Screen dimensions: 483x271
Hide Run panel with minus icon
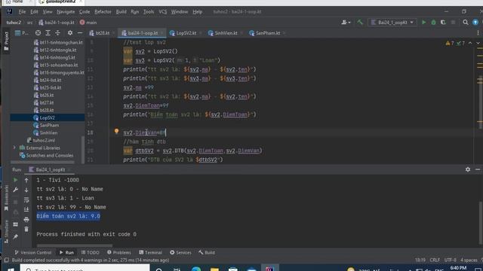click(x=478, y=169)
